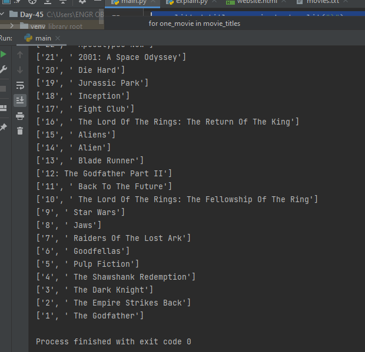Expand all in the Project panel
The image size is (365, 352).
tap(48, 2)
